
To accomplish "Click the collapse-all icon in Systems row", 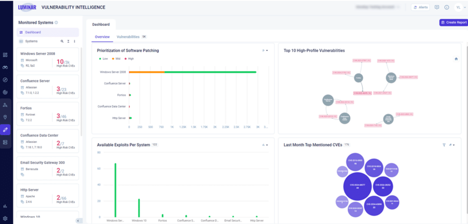I will 69,41.
